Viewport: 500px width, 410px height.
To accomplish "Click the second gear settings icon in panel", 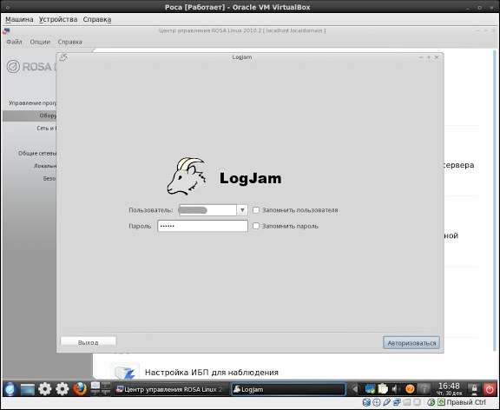I will coord(62,389).
